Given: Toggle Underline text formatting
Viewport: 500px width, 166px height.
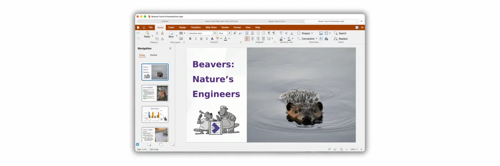Looking at the screenshot, I should coord(201,39).
